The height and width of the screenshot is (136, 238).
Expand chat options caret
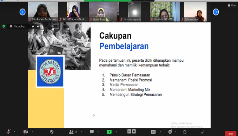coord(98,132)
